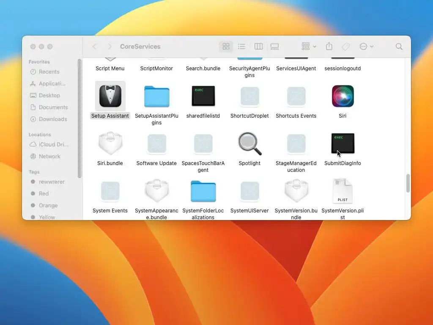
Task: Go forward with the forward arrow
Action: tap(110, 47)
